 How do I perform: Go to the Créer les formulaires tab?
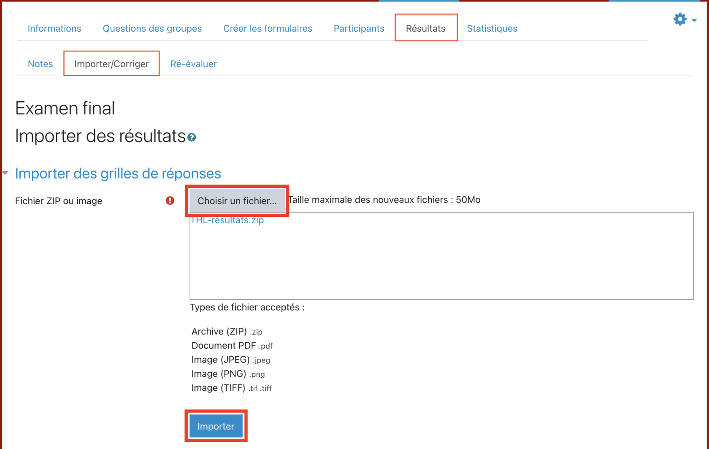(268, 28)
